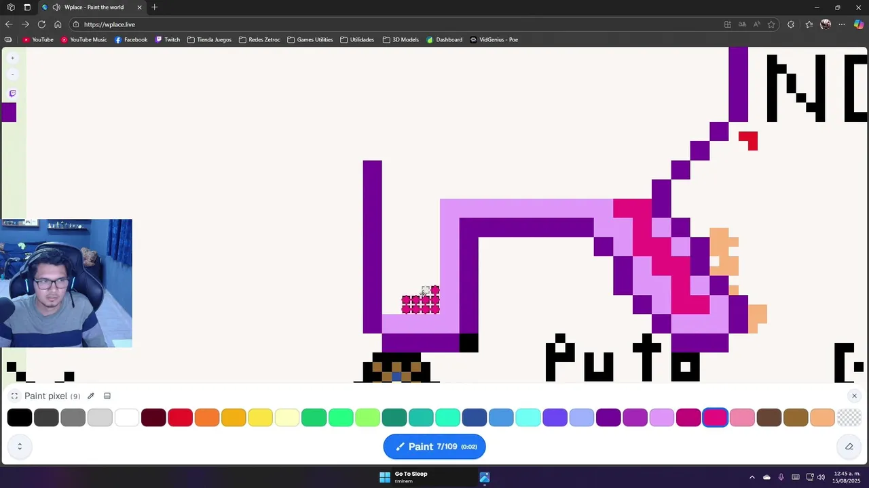Choose the dark purple color swatch
This screenshot has height=488, width=869.
[x=608, y=418]
